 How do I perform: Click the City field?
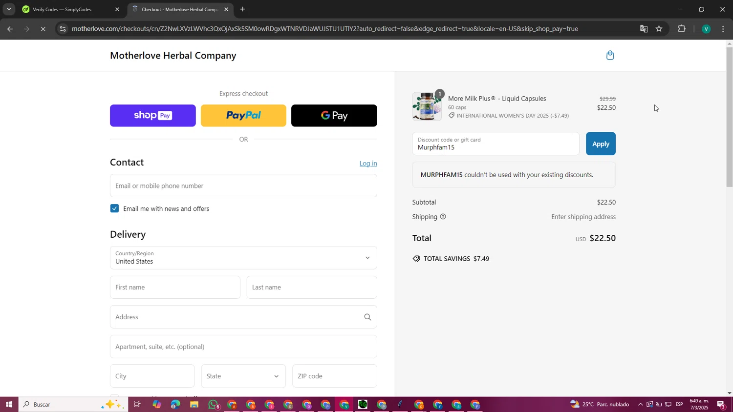(152, 376)
